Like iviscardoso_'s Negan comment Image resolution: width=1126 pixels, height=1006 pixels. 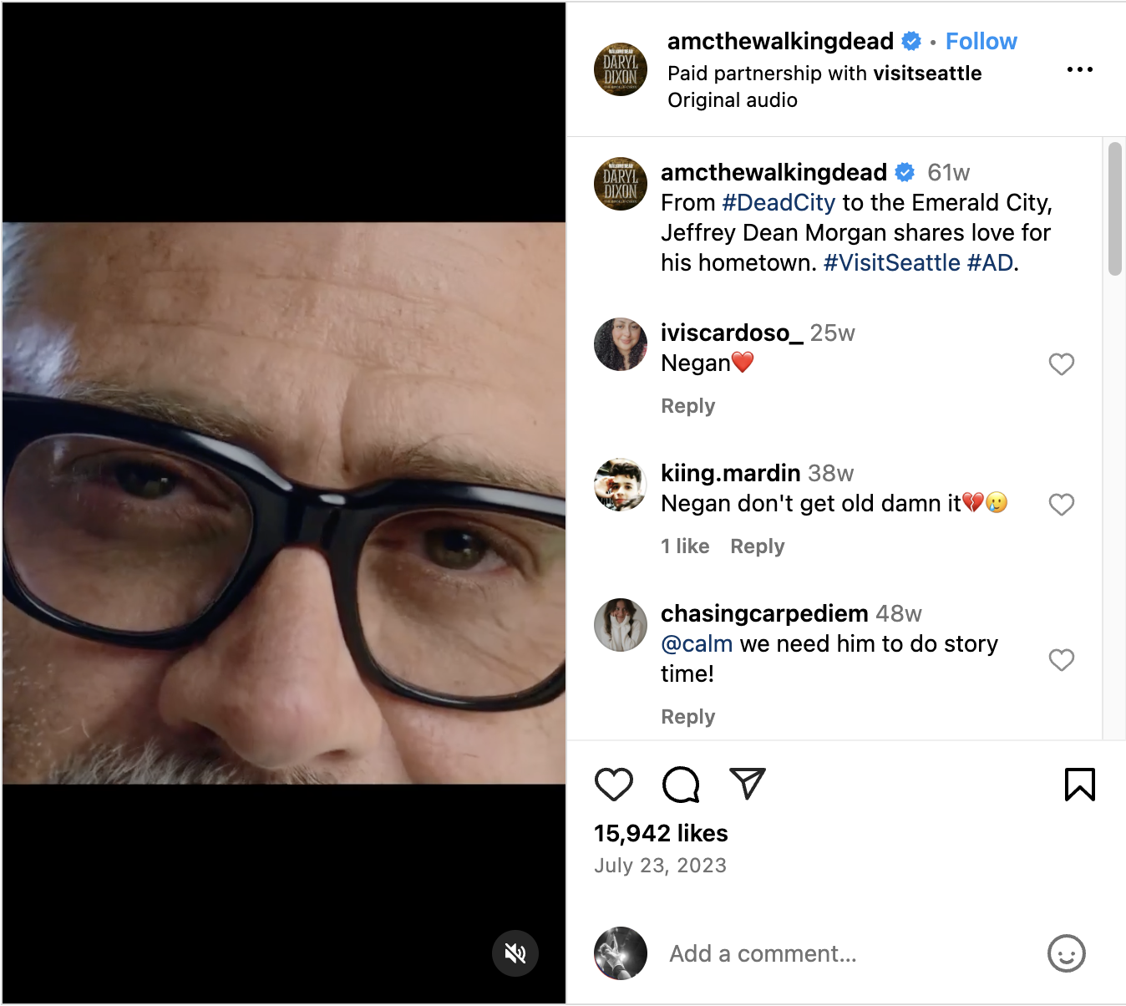tap(1062, 364)
